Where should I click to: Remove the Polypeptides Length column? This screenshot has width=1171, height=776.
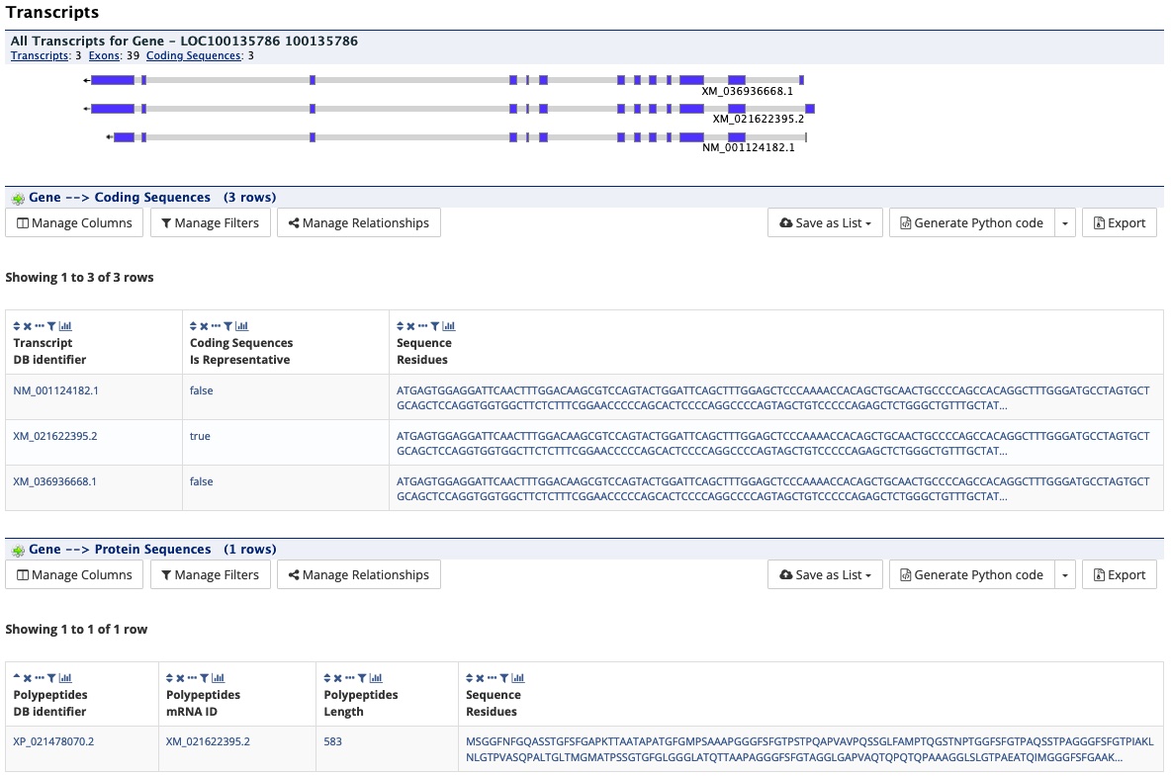337,678
